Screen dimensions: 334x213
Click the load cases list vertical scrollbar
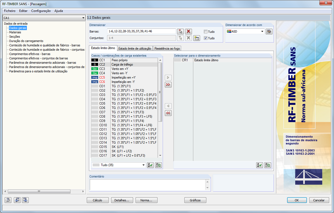tap(160, 92)
